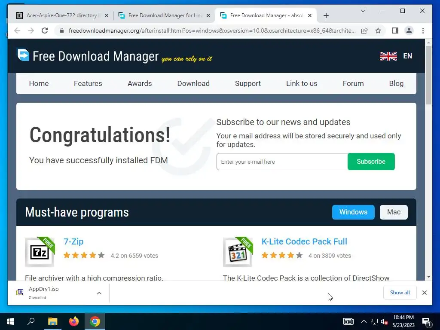440x330 pixels.
Task: Click the scrollbar up arrow
Action: click(x=428, y=43)
